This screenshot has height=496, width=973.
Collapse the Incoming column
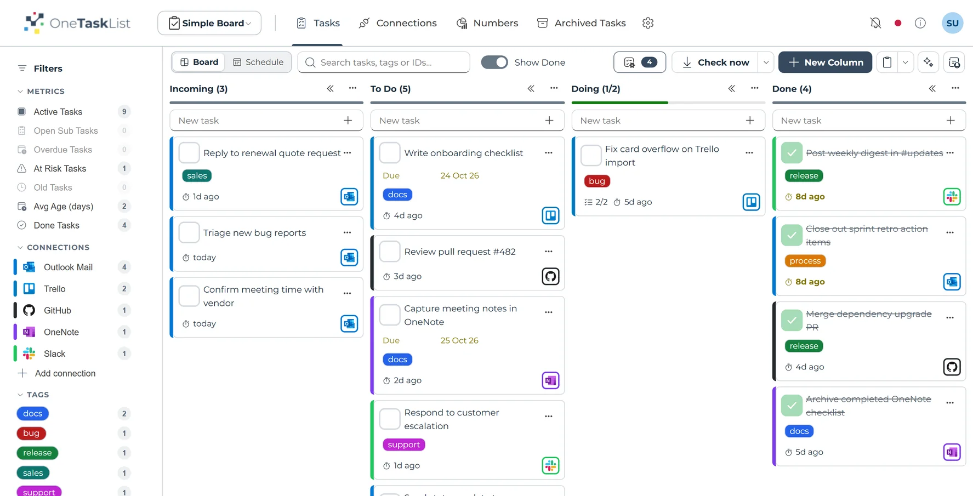(x=330, y=88)
